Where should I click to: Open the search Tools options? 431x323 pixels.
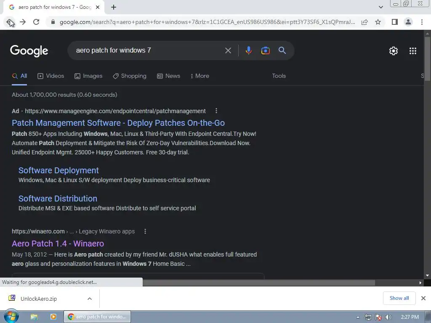pyautogui.click(x=279, y=76)
